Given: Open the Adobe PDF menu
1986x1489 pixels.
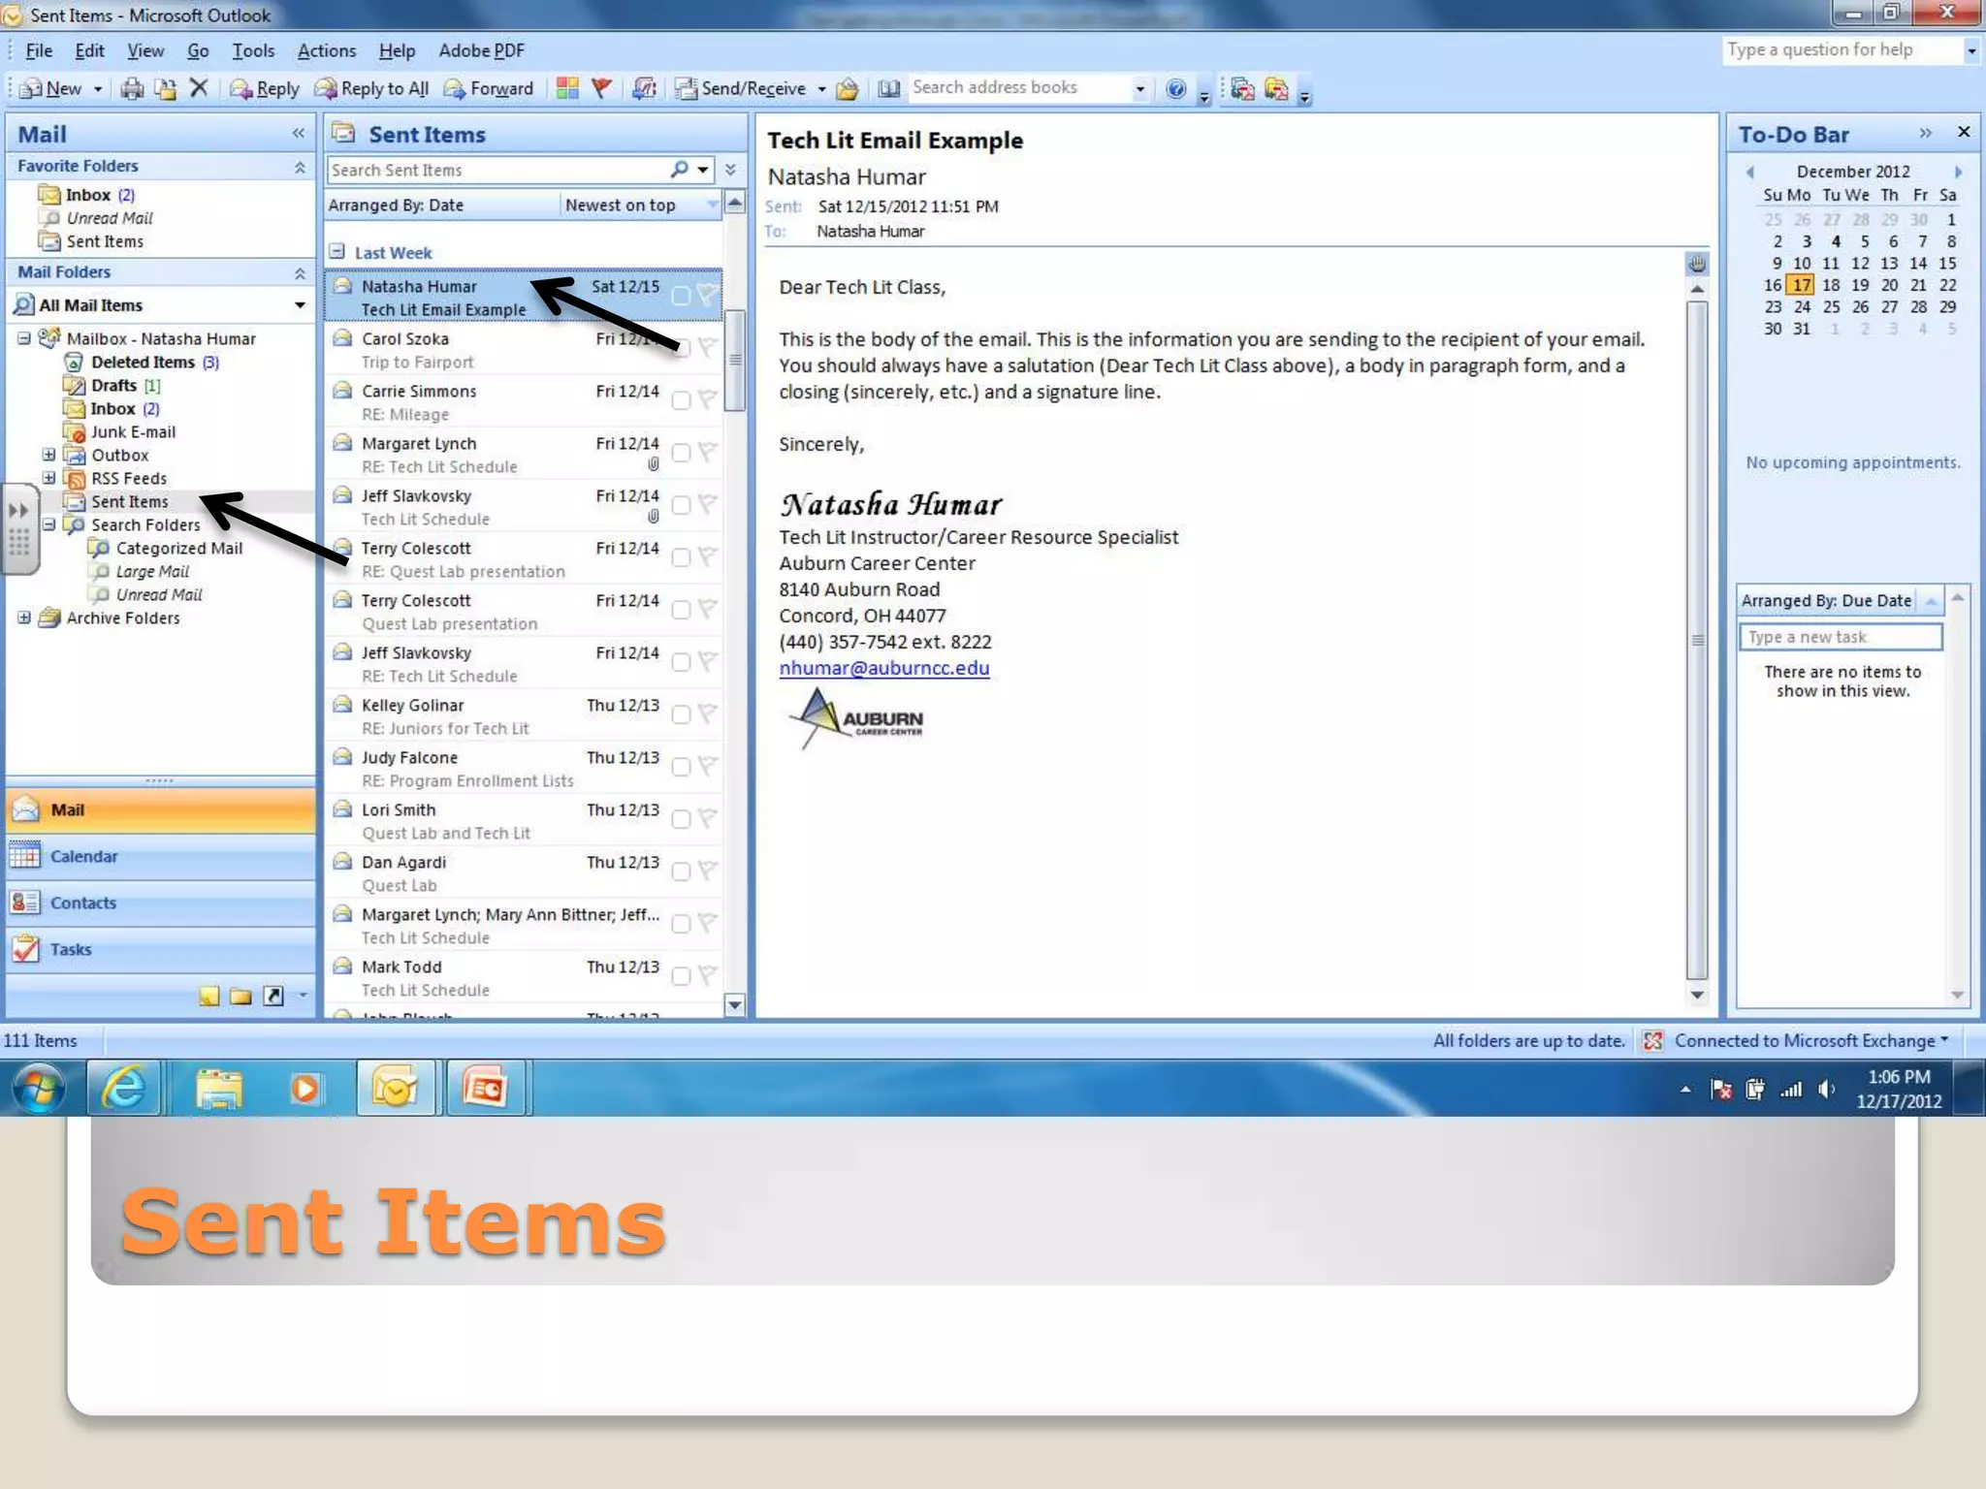Looking at the screenshot, I should click(x=481, y=50).
